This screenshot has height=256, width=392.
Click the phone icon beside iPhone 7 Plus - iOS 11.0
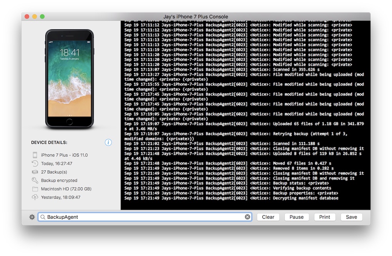click(x=35, y=155)
